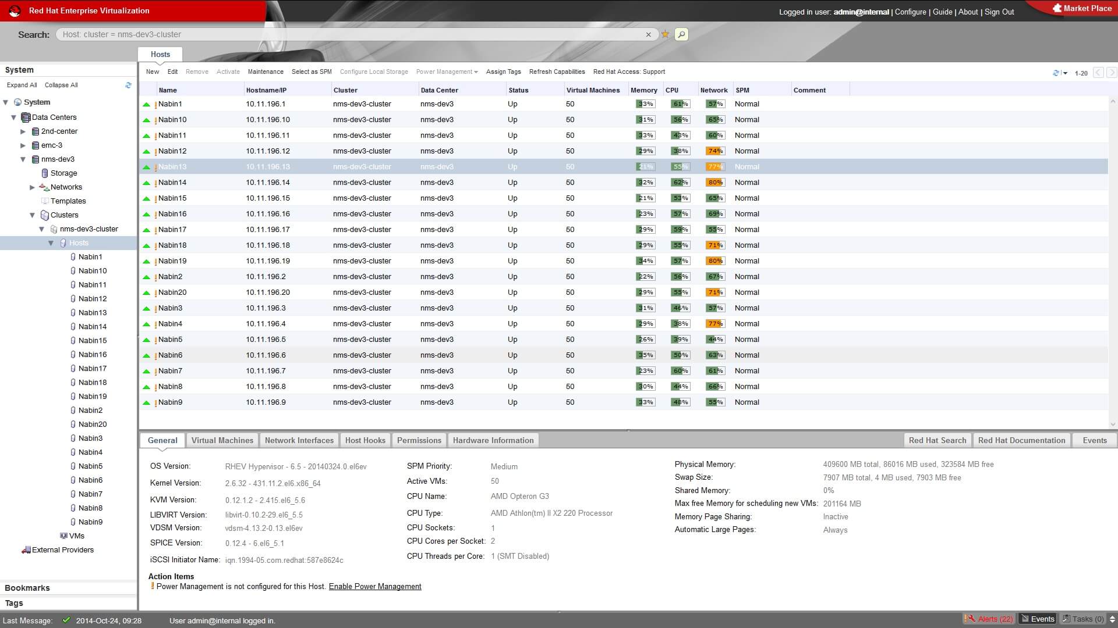This screenshot has width=1118, height=628.
Task: Clear the search query with the X icon
Action: [648, 35]
